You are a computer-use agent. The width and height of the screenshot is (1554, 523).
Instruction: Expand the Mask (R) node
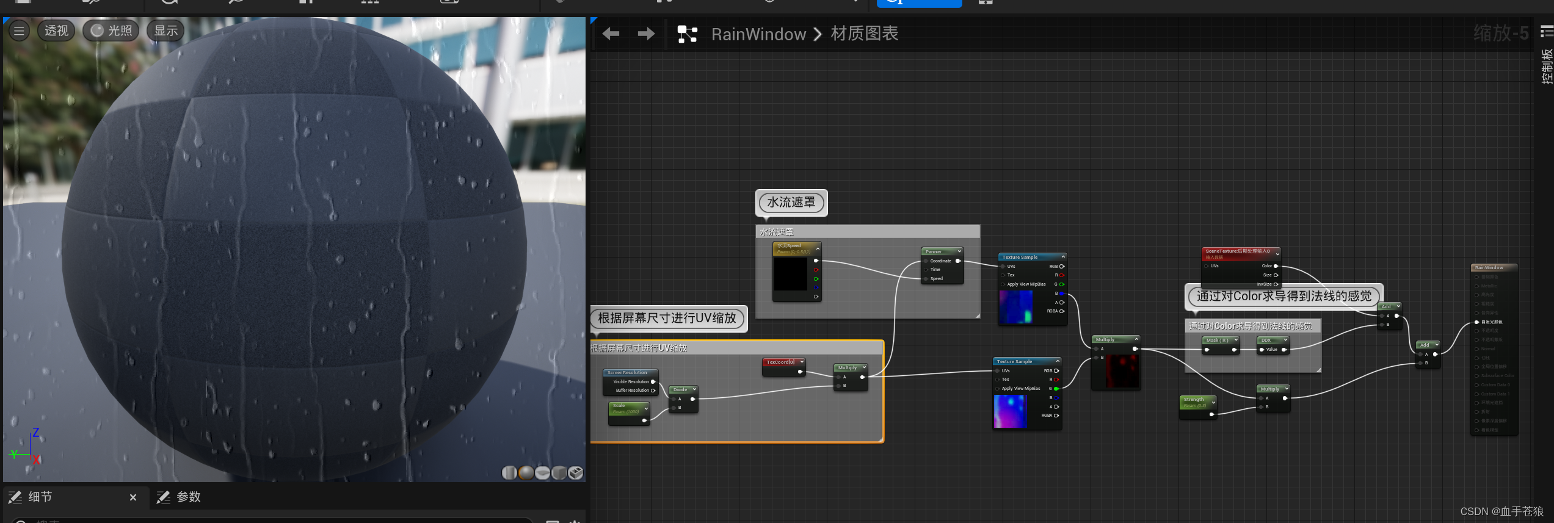1236,340
